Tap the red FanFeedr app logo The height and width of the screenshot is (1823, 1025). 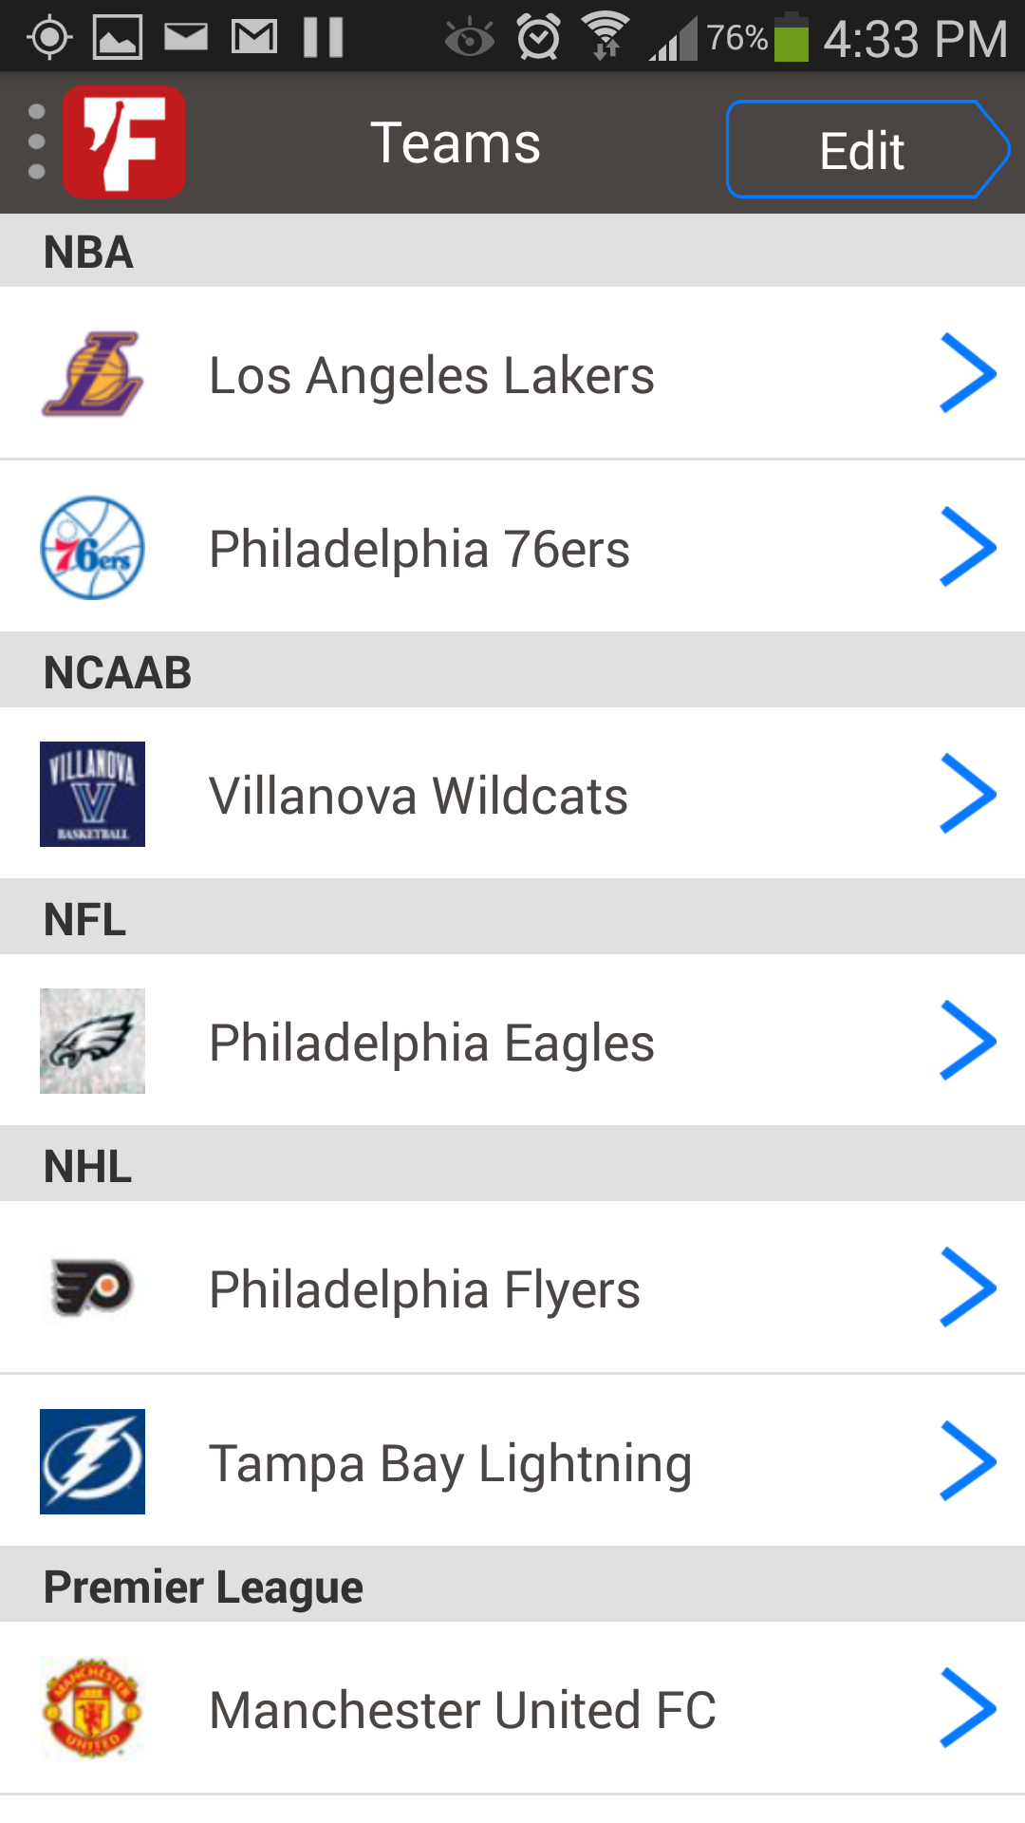point(123,142)
